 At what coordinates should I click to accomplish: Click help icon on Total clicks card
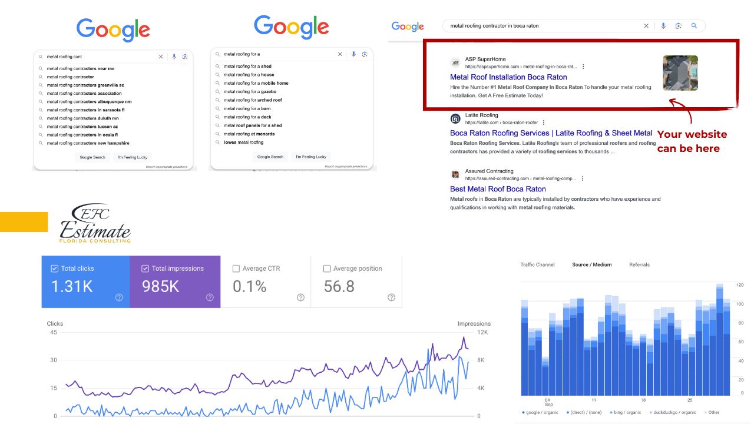pos(119,297)
